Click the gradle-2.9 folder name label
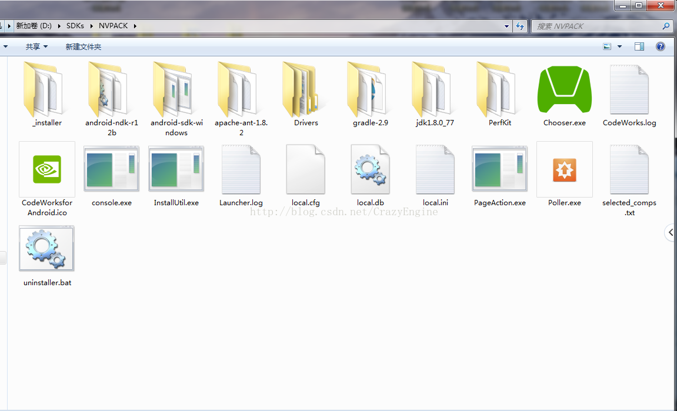This screenshot has width=677, height=411. click(x=371, y=123)
